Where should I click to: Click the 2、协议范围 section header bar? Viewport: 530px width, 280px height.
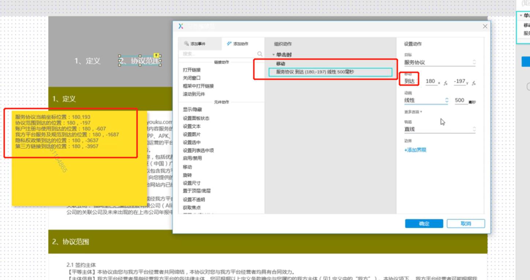268,242
